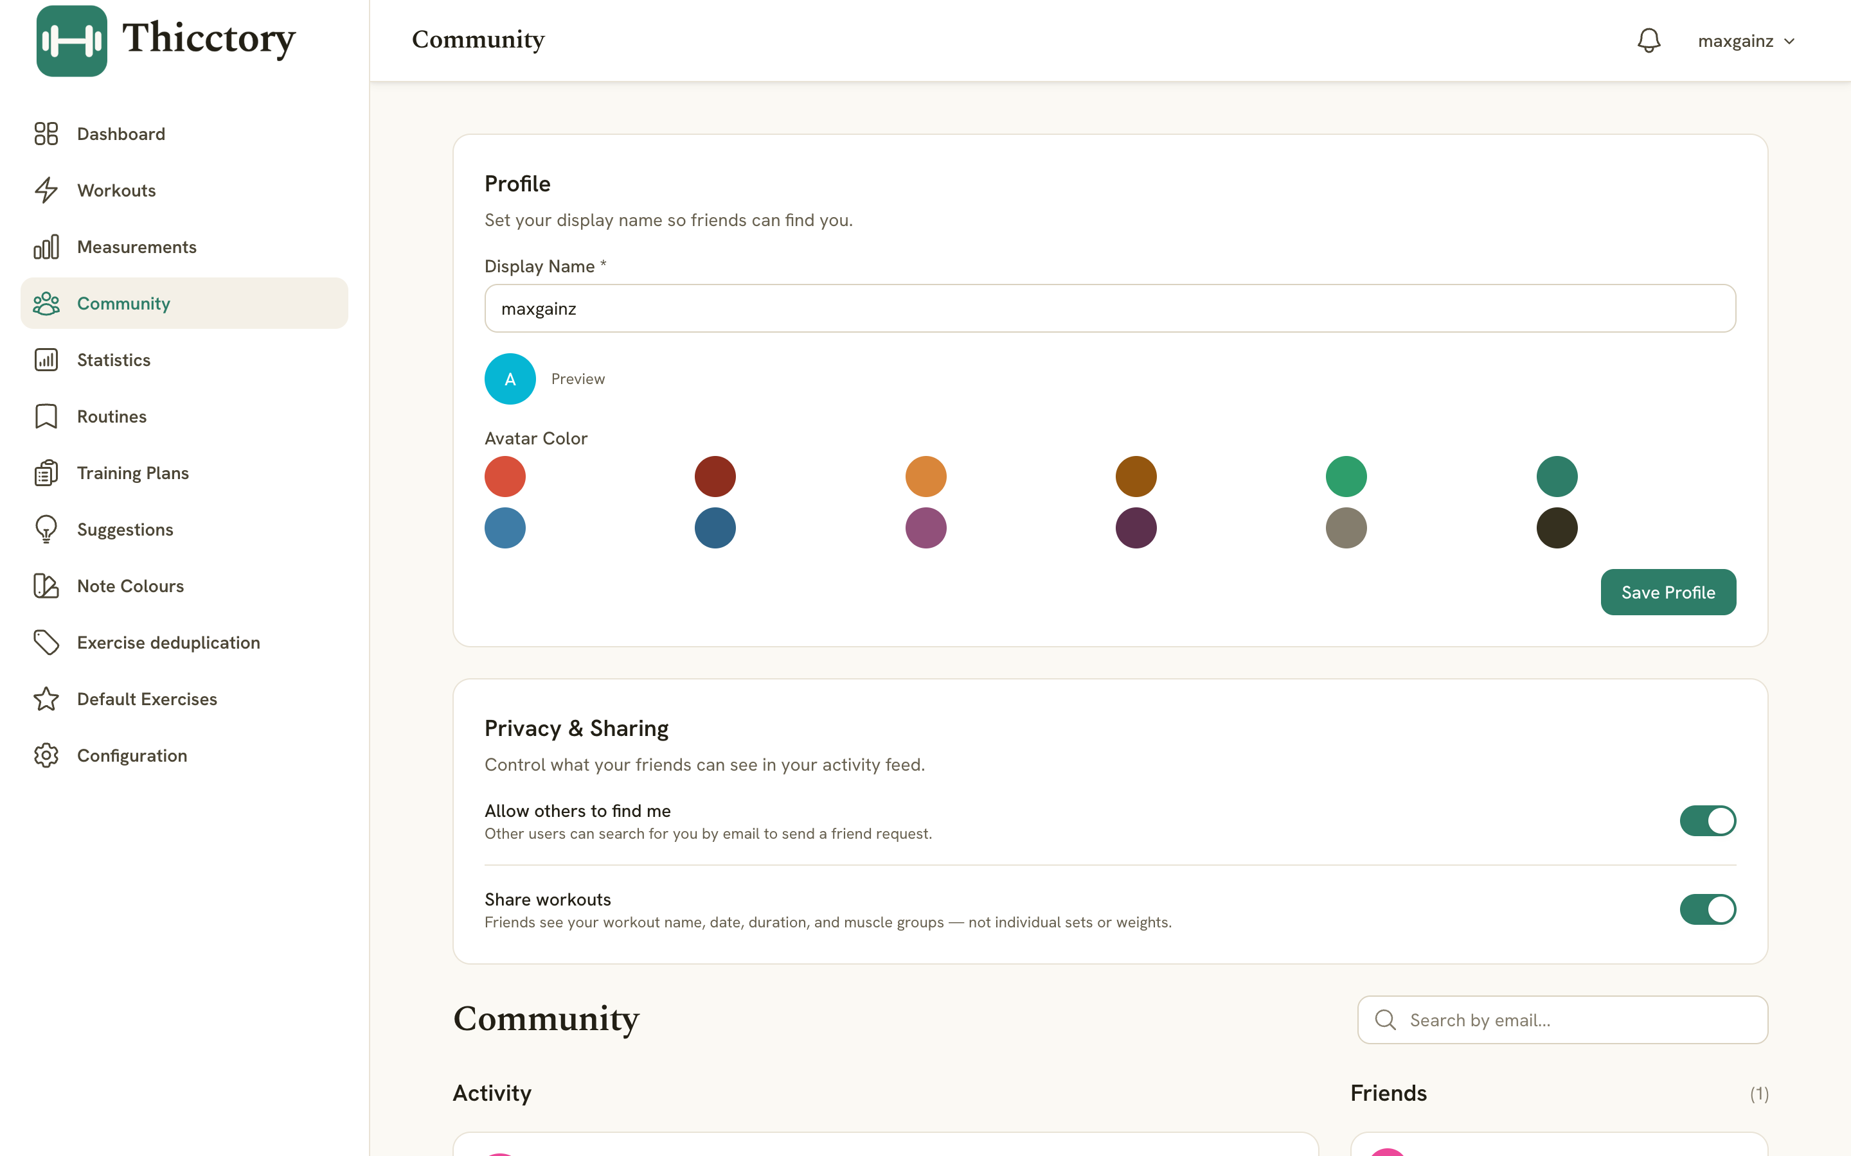
Task: Save the profile changes
Action: pos(1668,591)
